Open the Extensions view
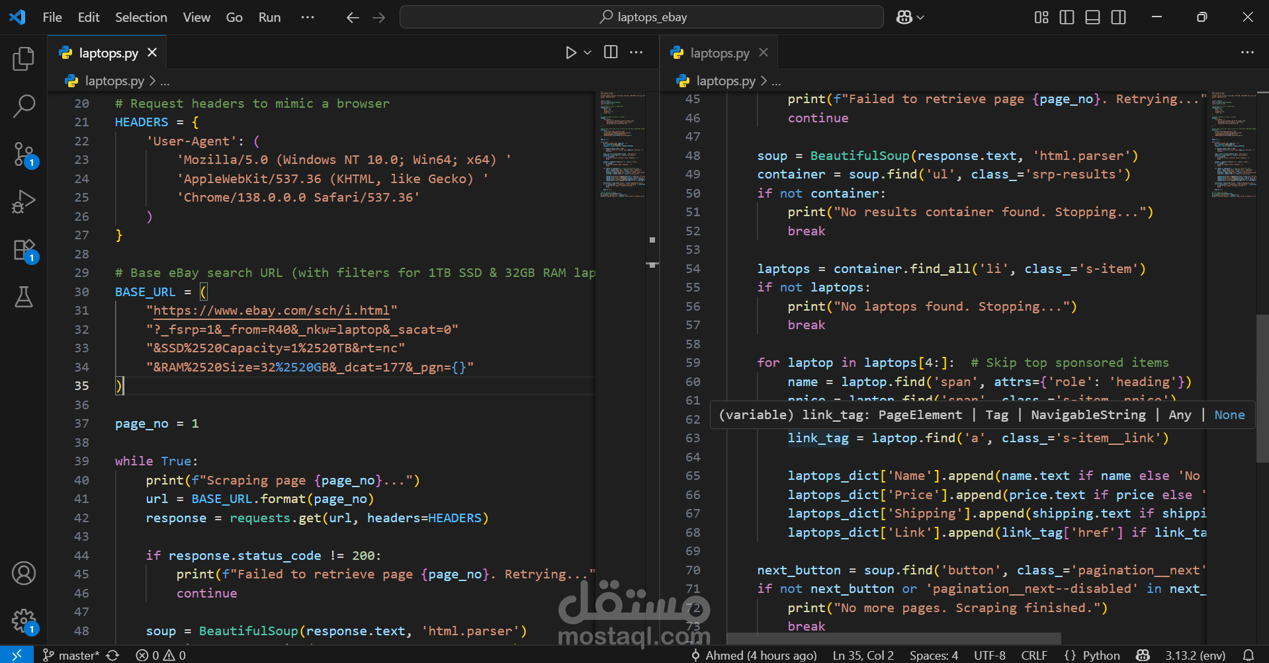The height and width of the screenshot is (663, 1269). [x=24, y=250]
